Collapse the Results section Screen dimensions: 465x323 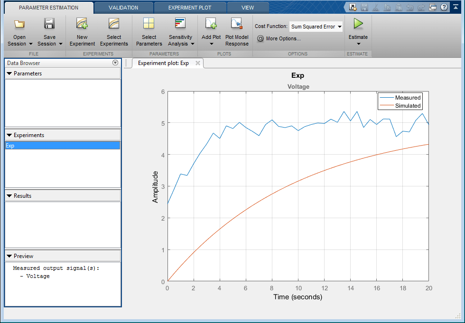[x=9, y=196]
